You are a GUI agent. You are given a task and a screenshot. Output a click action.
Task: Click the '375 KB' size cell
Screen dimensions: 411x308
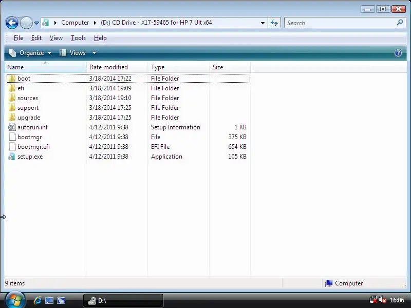coord(237,137)
